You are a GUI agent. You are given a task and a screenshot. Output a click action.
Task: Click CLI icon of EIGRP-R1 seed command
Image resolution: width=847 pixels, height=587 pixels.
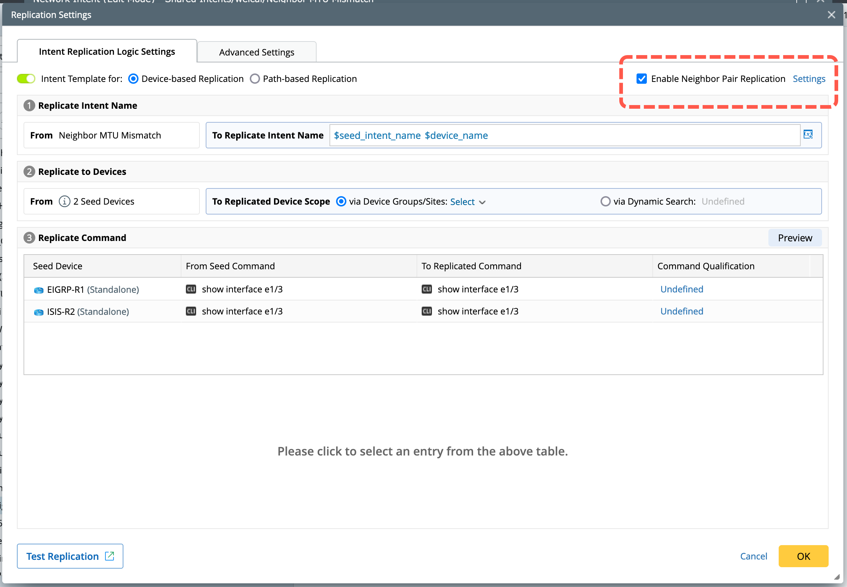(x=191, y=289)
